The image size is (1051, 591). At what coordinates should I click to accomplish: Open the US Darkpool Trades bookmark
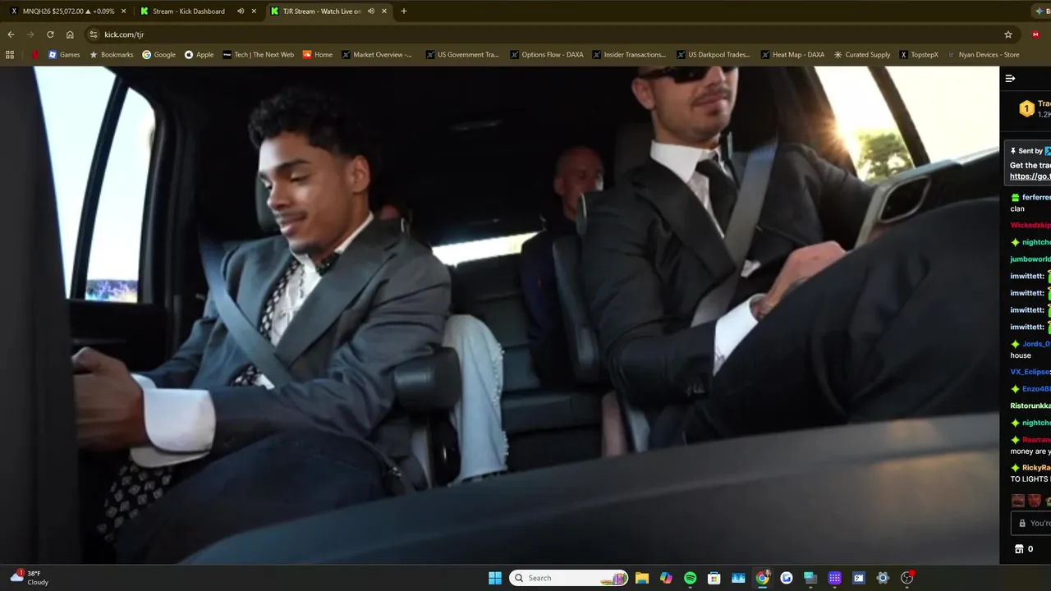coord(714,55)
